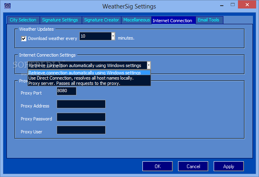Viewport: 259px width, 177px height.
Task: Go to the Miscellaneous tab
Action: pos(136,20)
